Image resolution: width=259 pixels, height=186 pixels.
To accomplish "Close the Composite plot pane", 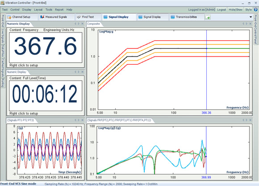I will 251,24.
